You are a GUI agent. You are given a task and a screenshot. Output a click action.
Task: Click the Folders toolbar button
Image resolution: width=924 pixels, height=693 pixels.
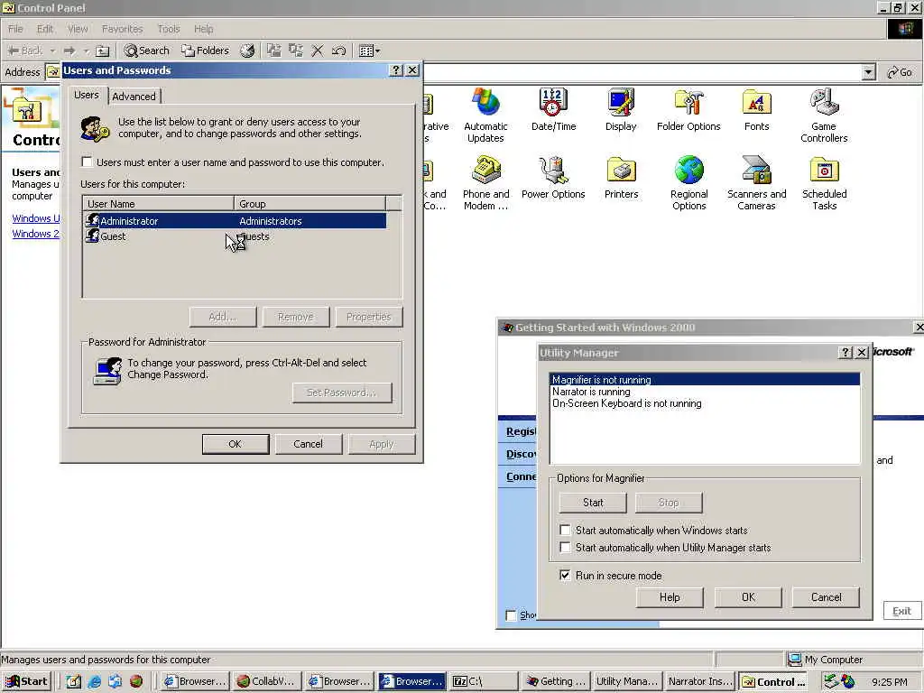click(x=205, y=51)
